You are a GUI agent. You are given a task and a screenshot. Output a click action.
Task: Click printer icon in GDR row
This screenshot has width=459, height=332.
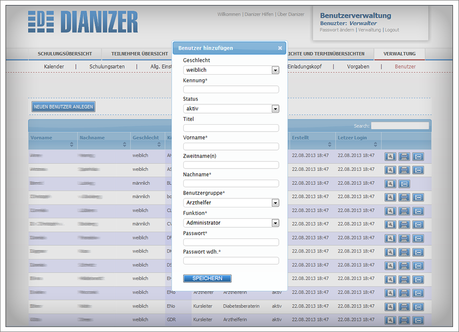click(404, 321)
